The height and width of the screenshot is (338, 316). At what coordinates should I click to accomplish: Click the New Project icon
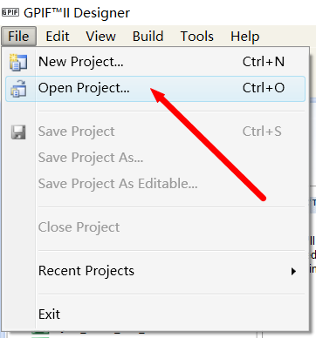(18, 62)
